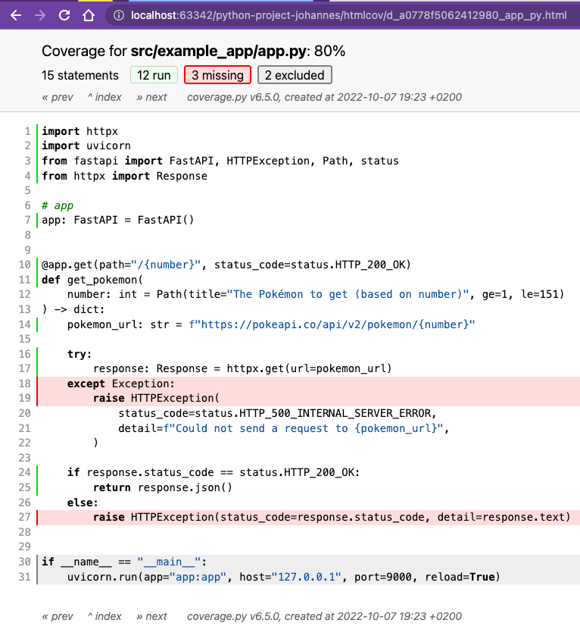Open the top '^ index' link

coord(104,97)
